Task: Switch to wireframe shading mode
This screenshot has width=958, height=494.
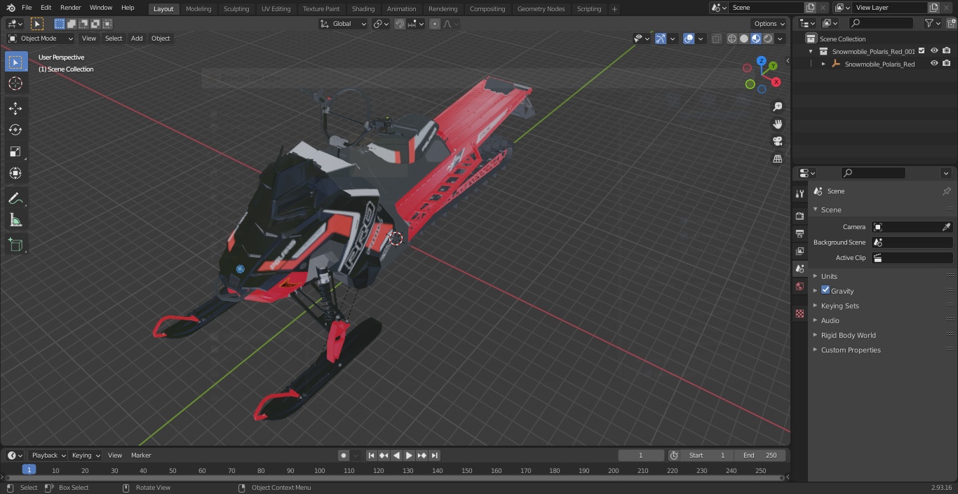Action: click(x=732, y=39)
